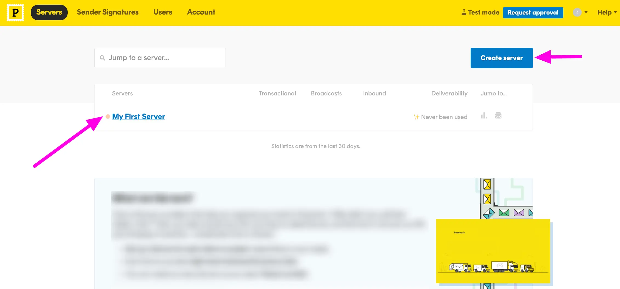Click the Request approval button
Image resolution: width=620 pixels, height=289 pixels.
pyautogui.click(x=533, y=13)
